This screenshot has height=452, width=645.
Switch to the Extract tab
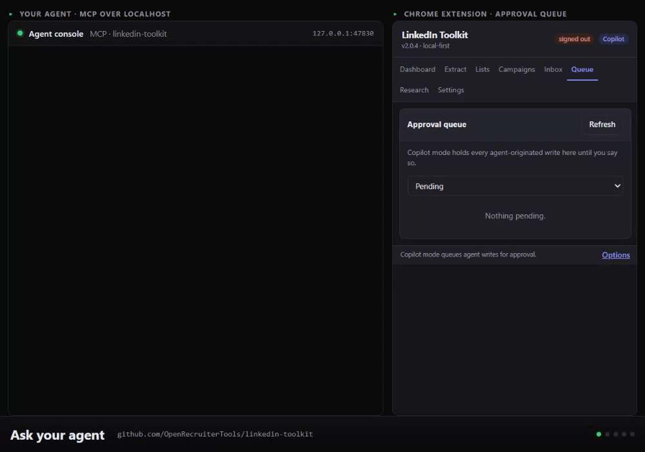pyautogui.click(x=455, y=69)
